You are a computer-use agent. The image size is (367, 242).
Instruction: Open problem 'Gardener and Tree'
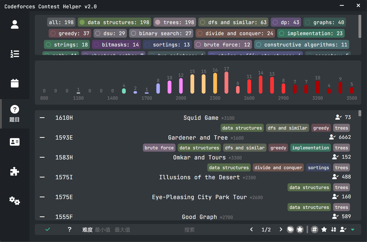click(198, 138)
